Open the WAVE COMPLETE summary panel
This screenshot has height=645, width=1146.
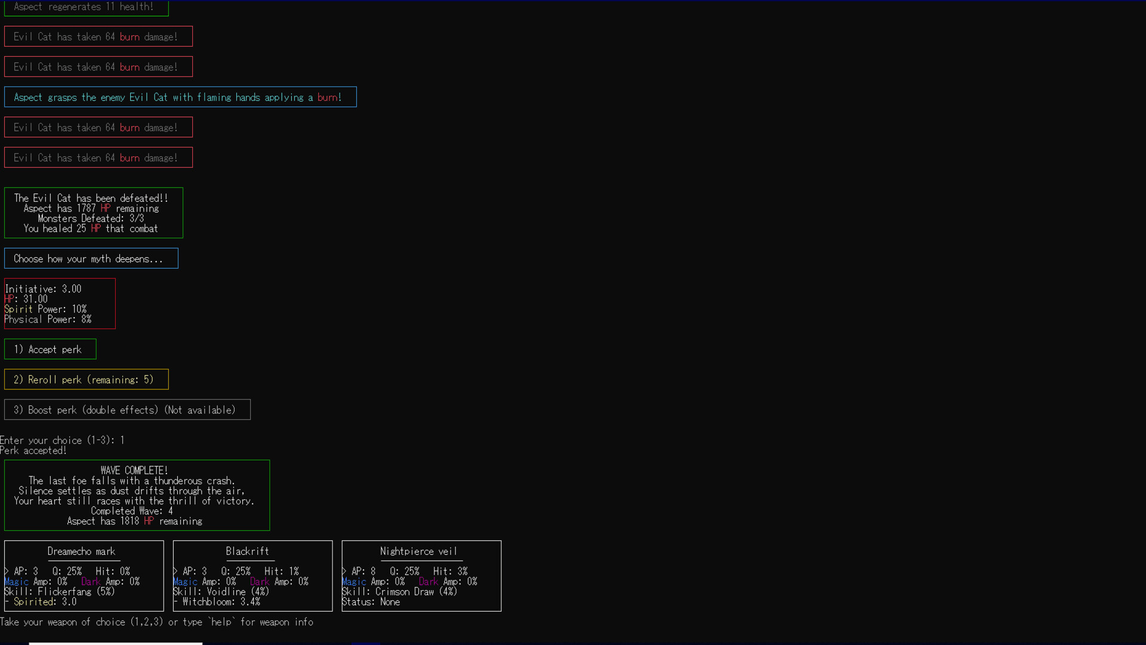[x=137, y=494]
